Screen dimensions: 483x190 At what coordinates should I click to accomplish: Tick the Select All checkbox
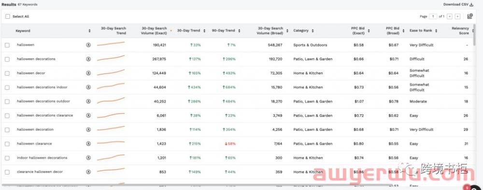point(7,16)
